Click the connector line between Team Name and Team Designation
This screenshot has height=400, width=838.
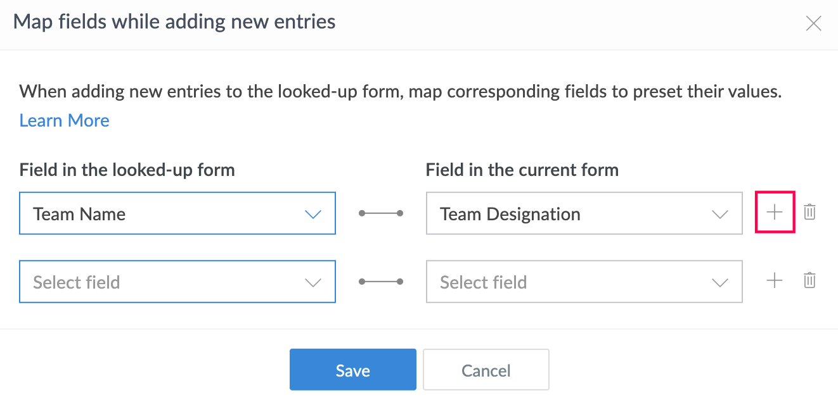point(381,214)
